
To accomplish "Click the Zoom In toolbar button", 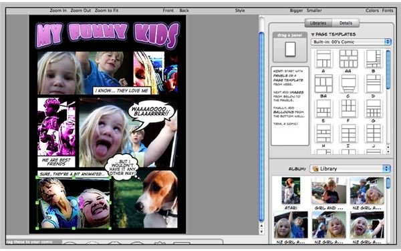I will point(58,11).
